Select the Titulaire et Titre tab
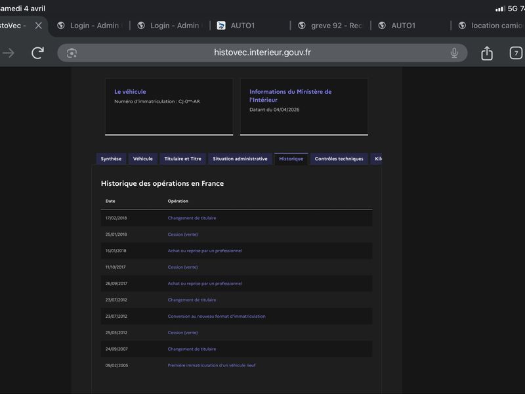Viewport: 525px width, 394px height. pos(182,159)
